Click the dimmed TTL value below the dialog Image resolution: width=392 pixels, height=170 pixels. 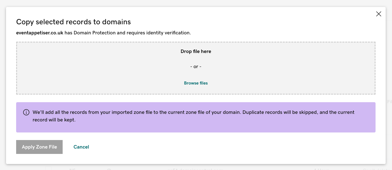321,169
